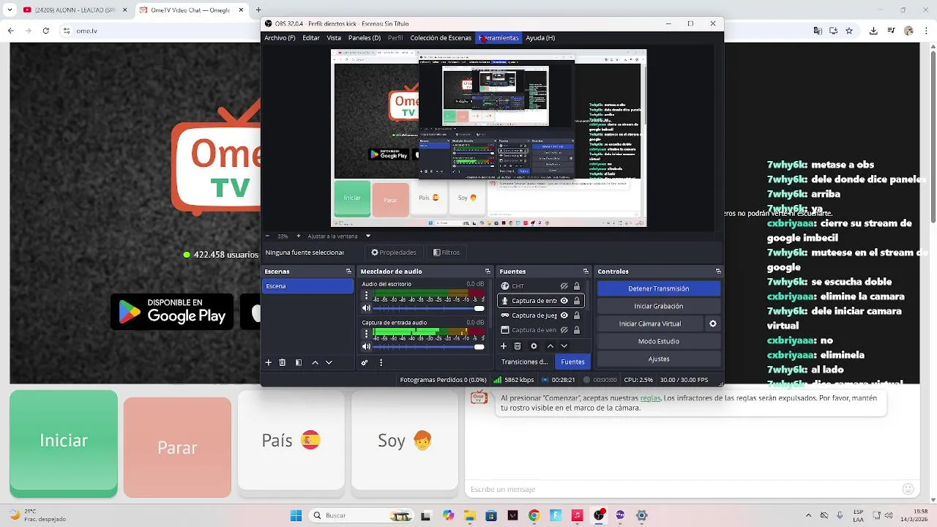Add a new scene with the plus icon

(x=269, y=362)
